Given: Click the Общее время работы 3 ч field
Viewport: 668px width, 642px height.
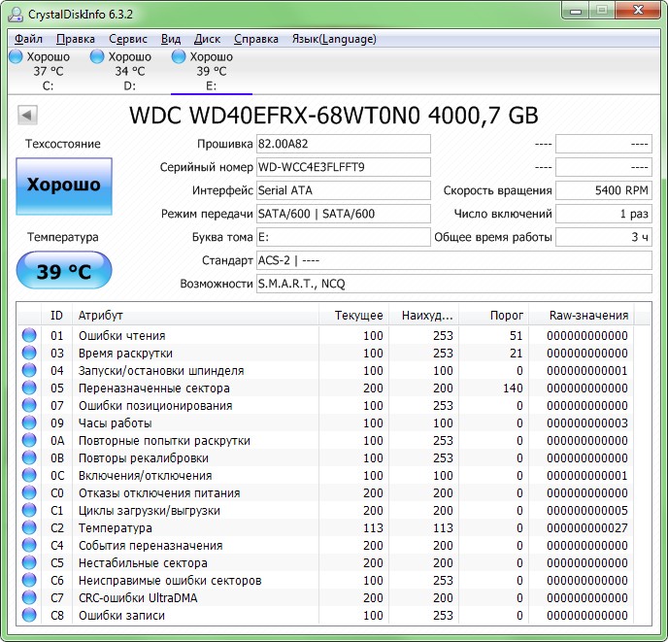Looking at the screenshot, I should pos(604,237).
